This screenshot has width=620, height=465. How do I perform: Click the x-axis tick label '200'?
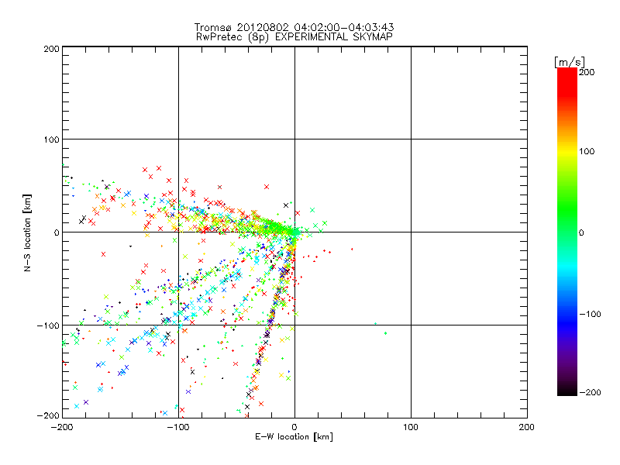[526, 427]
